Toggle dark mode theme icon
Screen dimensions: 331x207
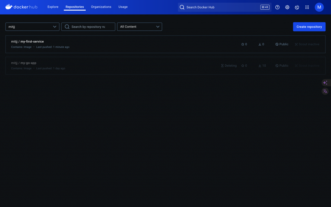(x=297, y=7)
